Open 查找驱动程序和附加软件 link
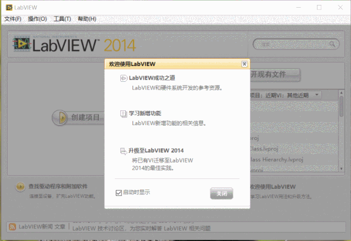Image resolution: width=351 pixels, height=241 pixels. [58, 186]
